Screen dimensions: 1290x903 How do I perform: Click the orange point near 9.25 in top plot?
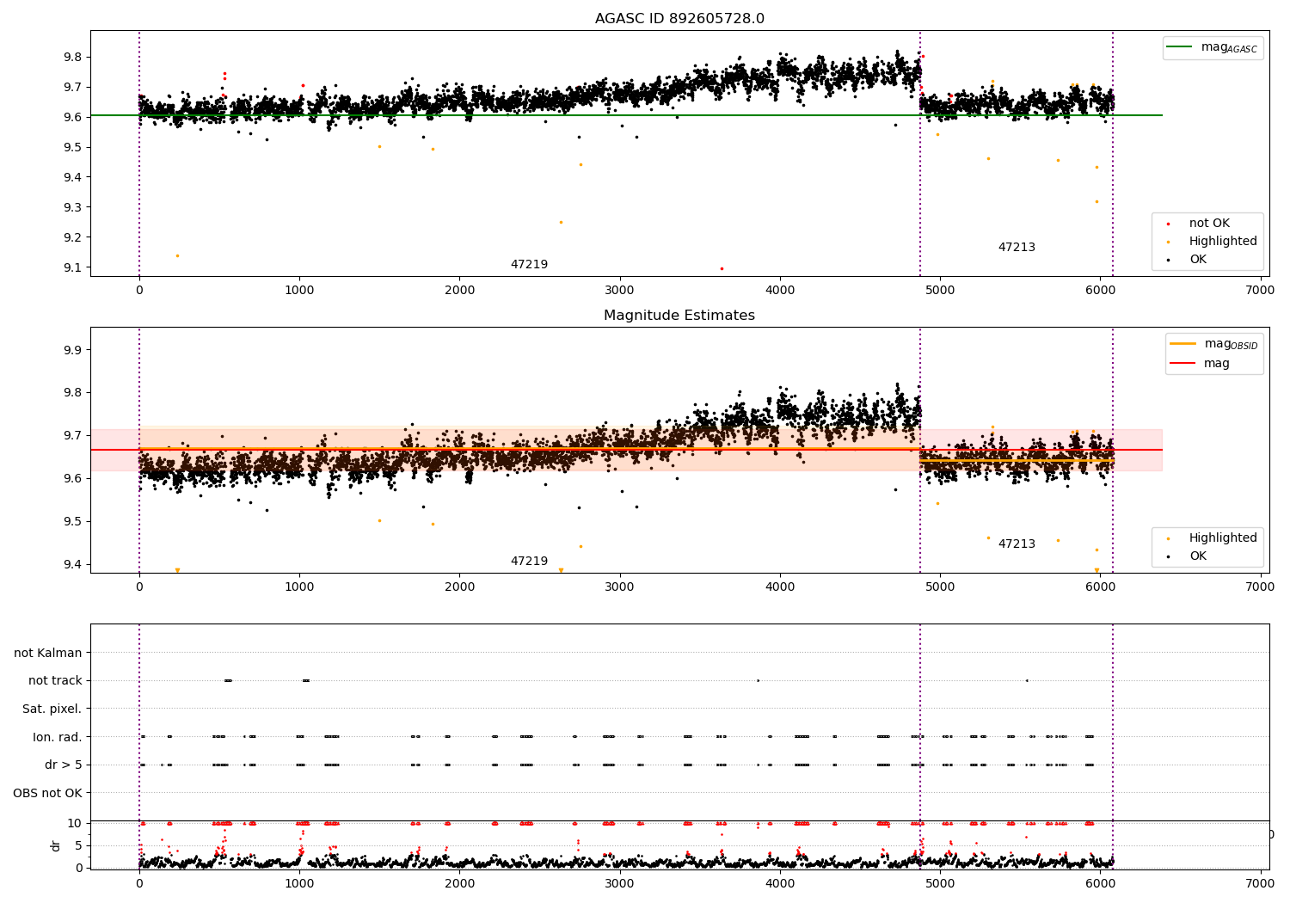pyautogui.click(x=561, y=222)
